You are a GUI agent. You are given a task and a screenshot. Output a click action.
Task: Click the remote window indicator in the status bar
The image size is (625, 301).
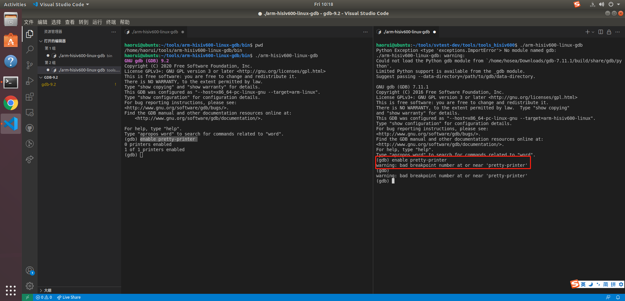(x=27, y=297)
